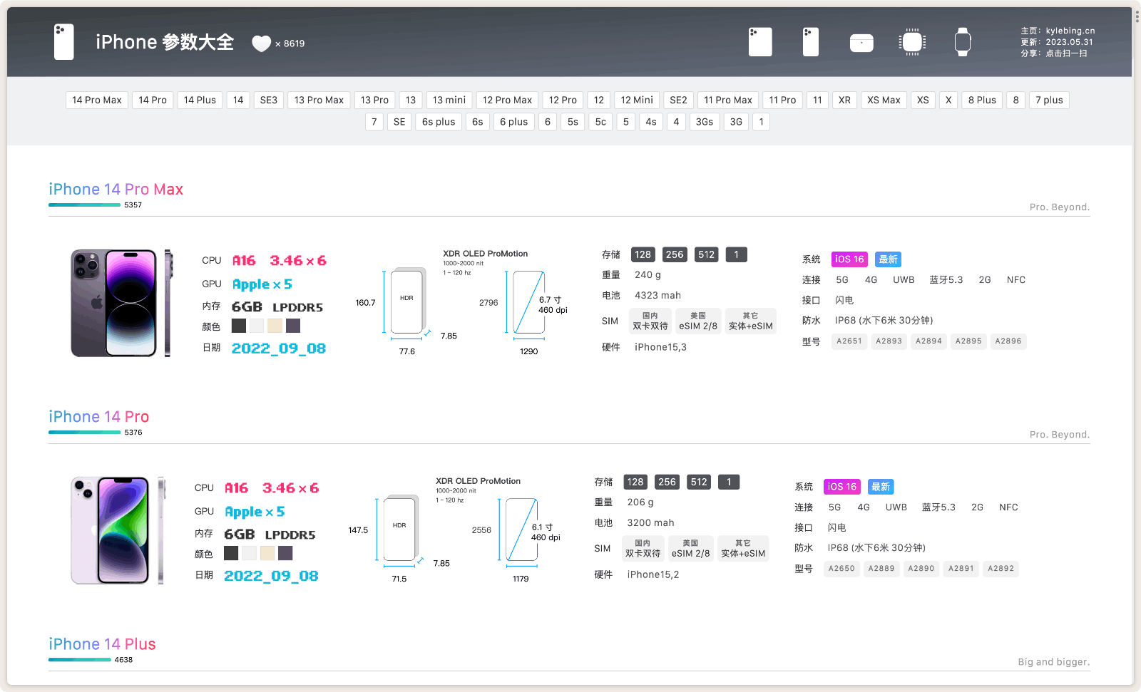
Task: Pick the gold color swatch for 14 Pro Max
Action: pos(275,326)
